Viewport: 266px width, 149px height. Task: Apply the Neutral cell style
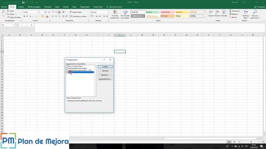pos(182,12)
